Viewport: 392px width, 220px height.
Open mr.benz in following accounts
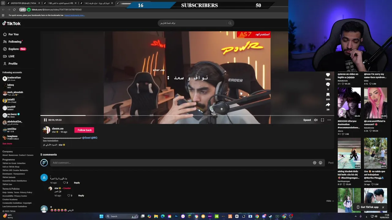tap(11, 115)
